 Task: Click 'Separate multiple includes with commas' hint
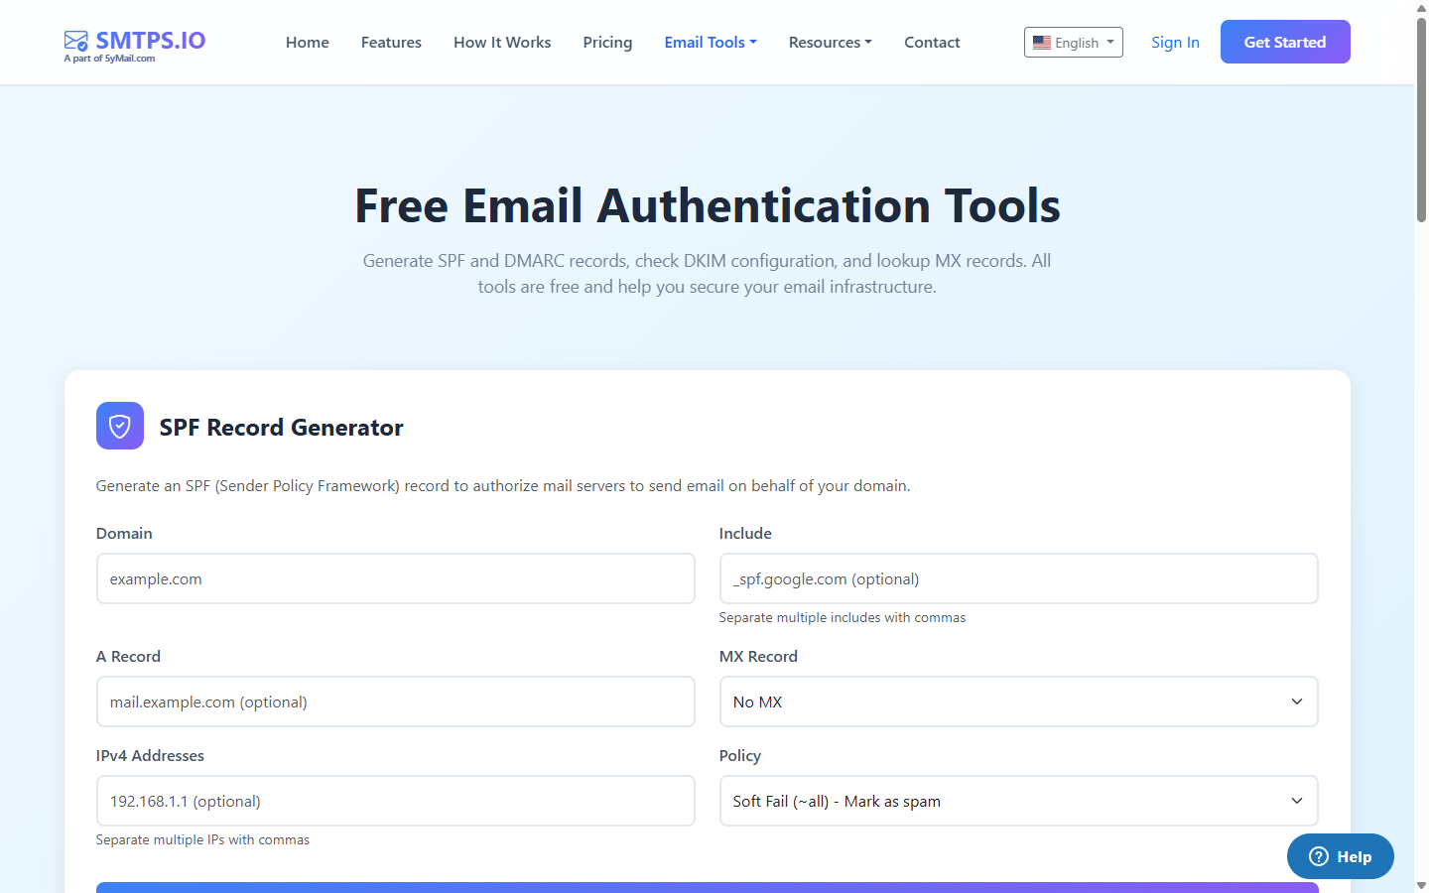(x=843, y=617)
